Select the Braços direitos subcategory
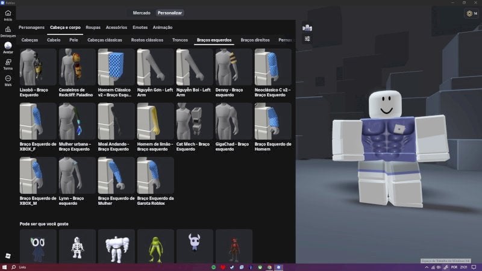 (x=255, y=40)
